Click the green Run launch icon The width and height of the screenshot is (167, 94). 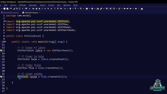point(70,9)
